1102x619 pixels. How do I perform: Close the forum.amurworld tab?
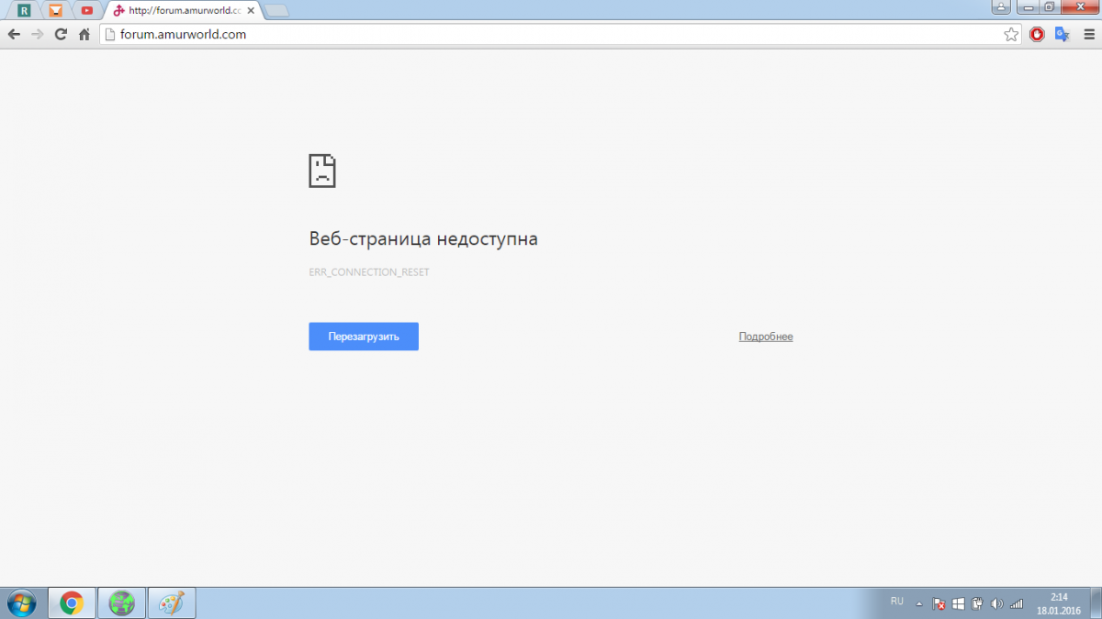click(x=250, y=11)
